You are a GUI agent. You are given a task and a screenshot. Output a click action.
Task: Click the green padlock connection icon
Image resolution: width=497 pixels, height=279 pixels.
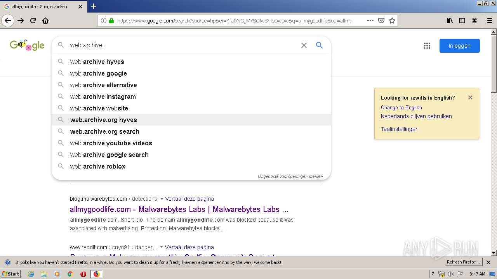click(x=111, y=21)
